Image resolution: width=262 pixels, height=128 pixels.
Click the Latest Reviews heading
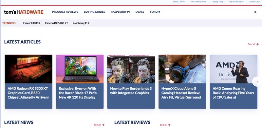(x=132, y=122)
